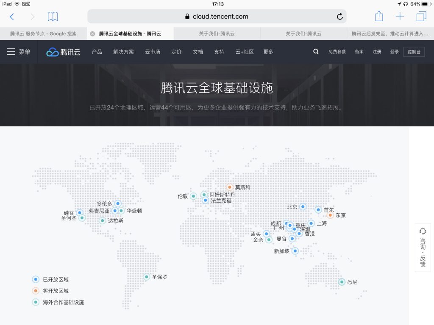Open the 云市场 nav item
This screenshot has width=434, height=325.
[153, 52]
